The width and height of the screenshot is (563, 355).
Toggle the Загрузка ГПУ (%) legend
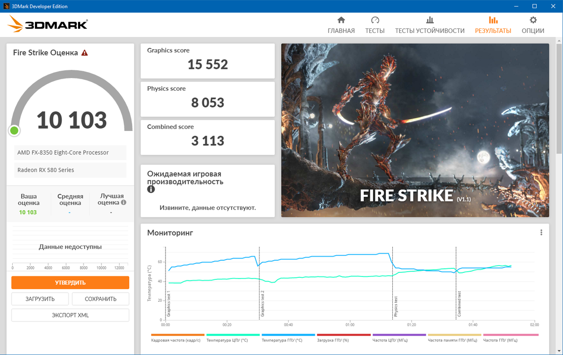[x=344, y=338]
